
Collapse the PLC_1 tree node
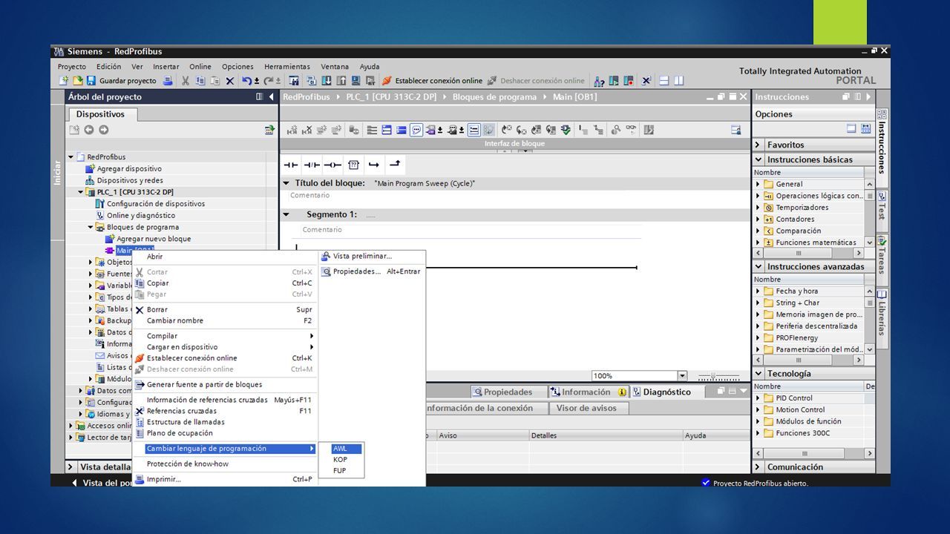coord(81,192)
